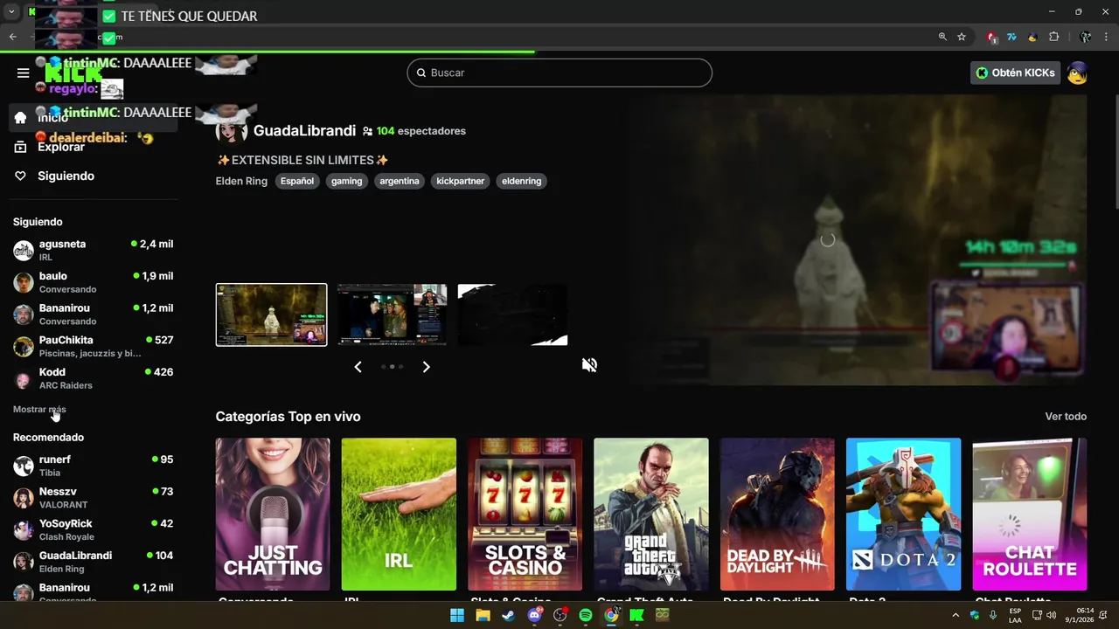
Task: Open Nesszv VALORANT channel
Action: 93,498
